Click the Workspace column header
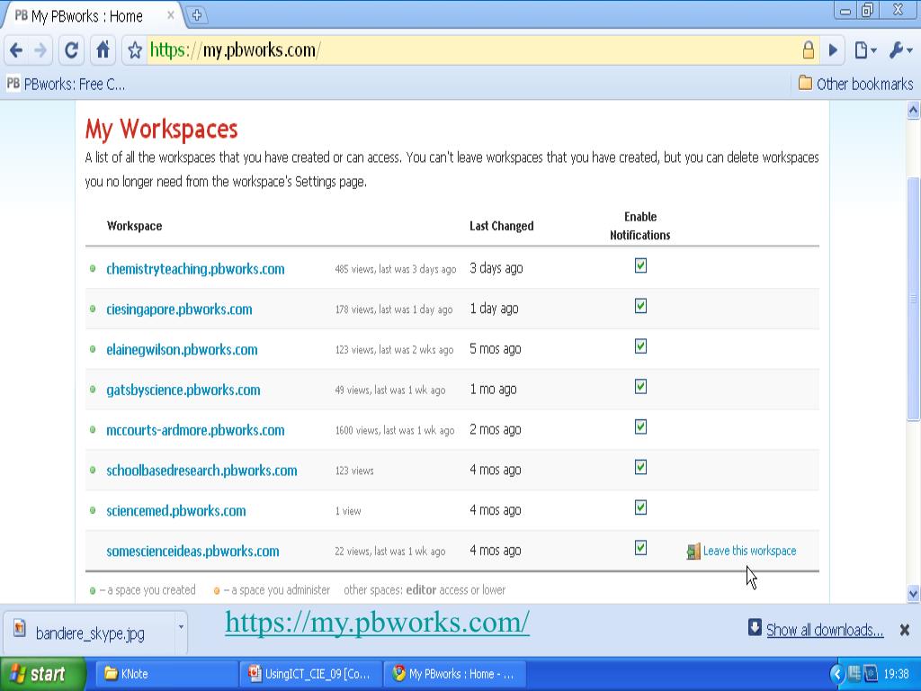The image size is (921, 691). 135,226
